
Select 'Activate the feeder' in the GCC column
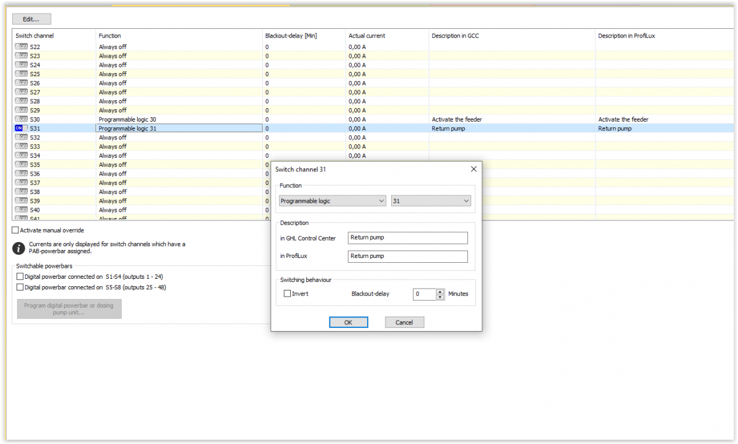[x=457, y=119]
